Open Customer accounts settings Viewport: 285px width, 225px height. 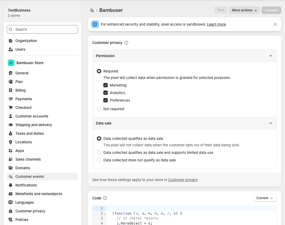[x=42, y=116]
